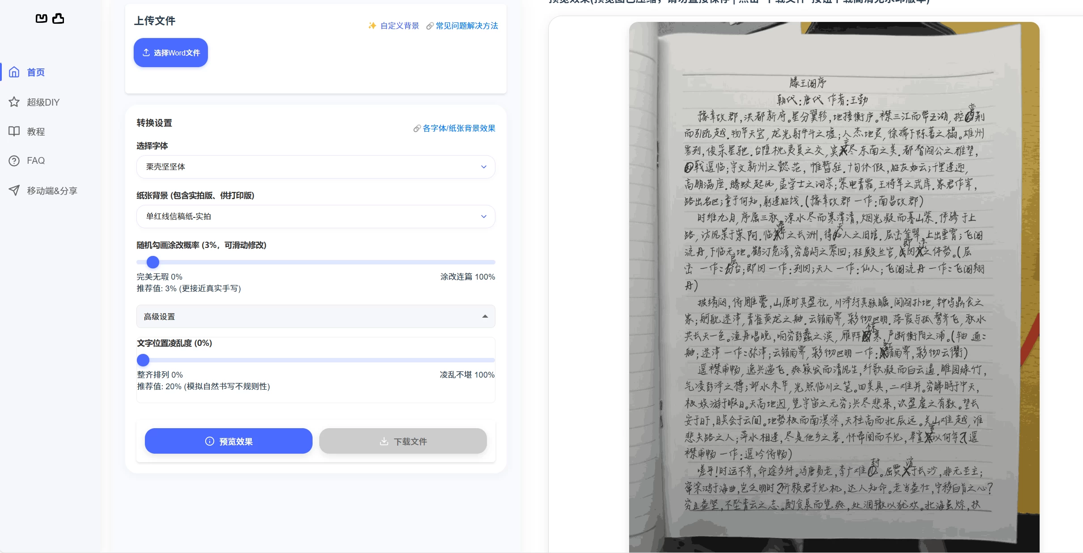This screenshot has height=553, width=1083.
Task: Select the home icon beside 首页
Action: point(14,72)
